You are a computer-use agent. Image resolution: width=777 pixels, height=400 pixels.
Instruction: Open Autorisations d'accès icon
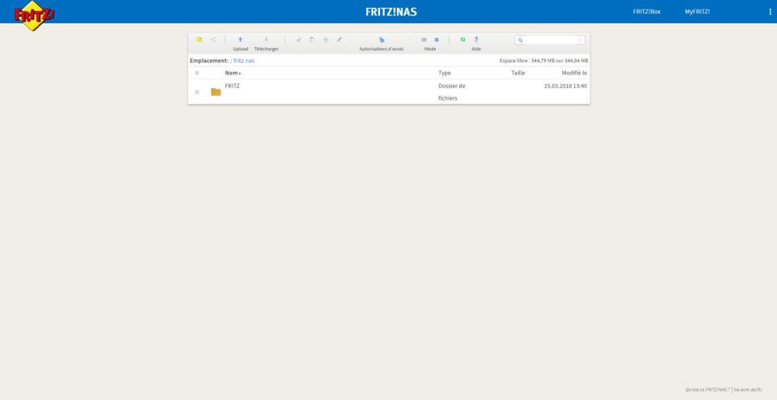[381, 40]
